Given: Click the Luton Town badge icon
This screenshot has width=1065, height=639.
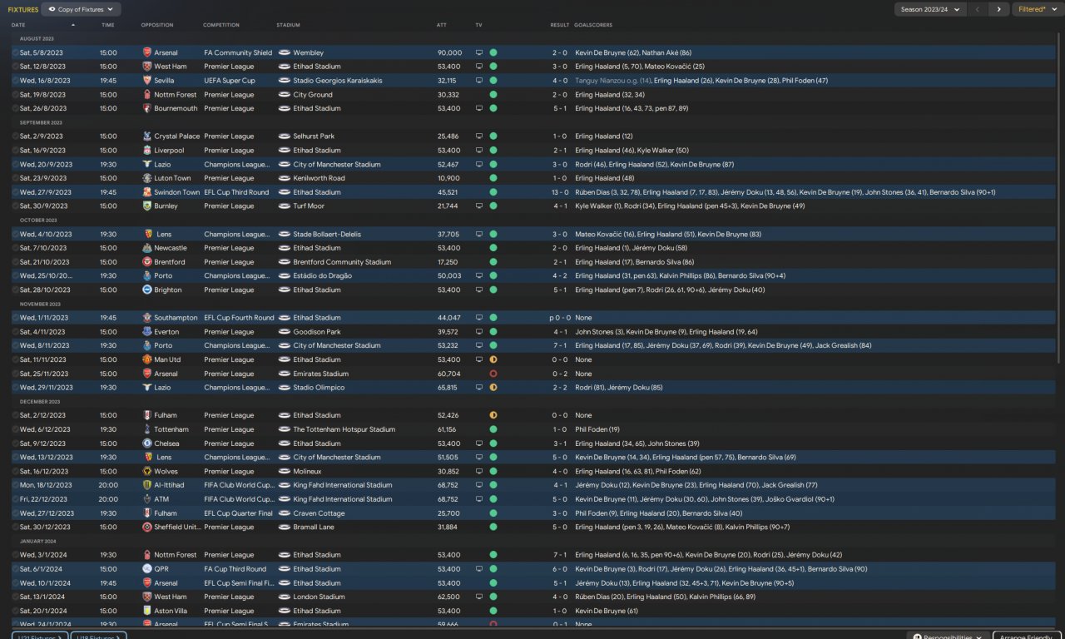Looking at the screenshot, I should click(147, 178).
